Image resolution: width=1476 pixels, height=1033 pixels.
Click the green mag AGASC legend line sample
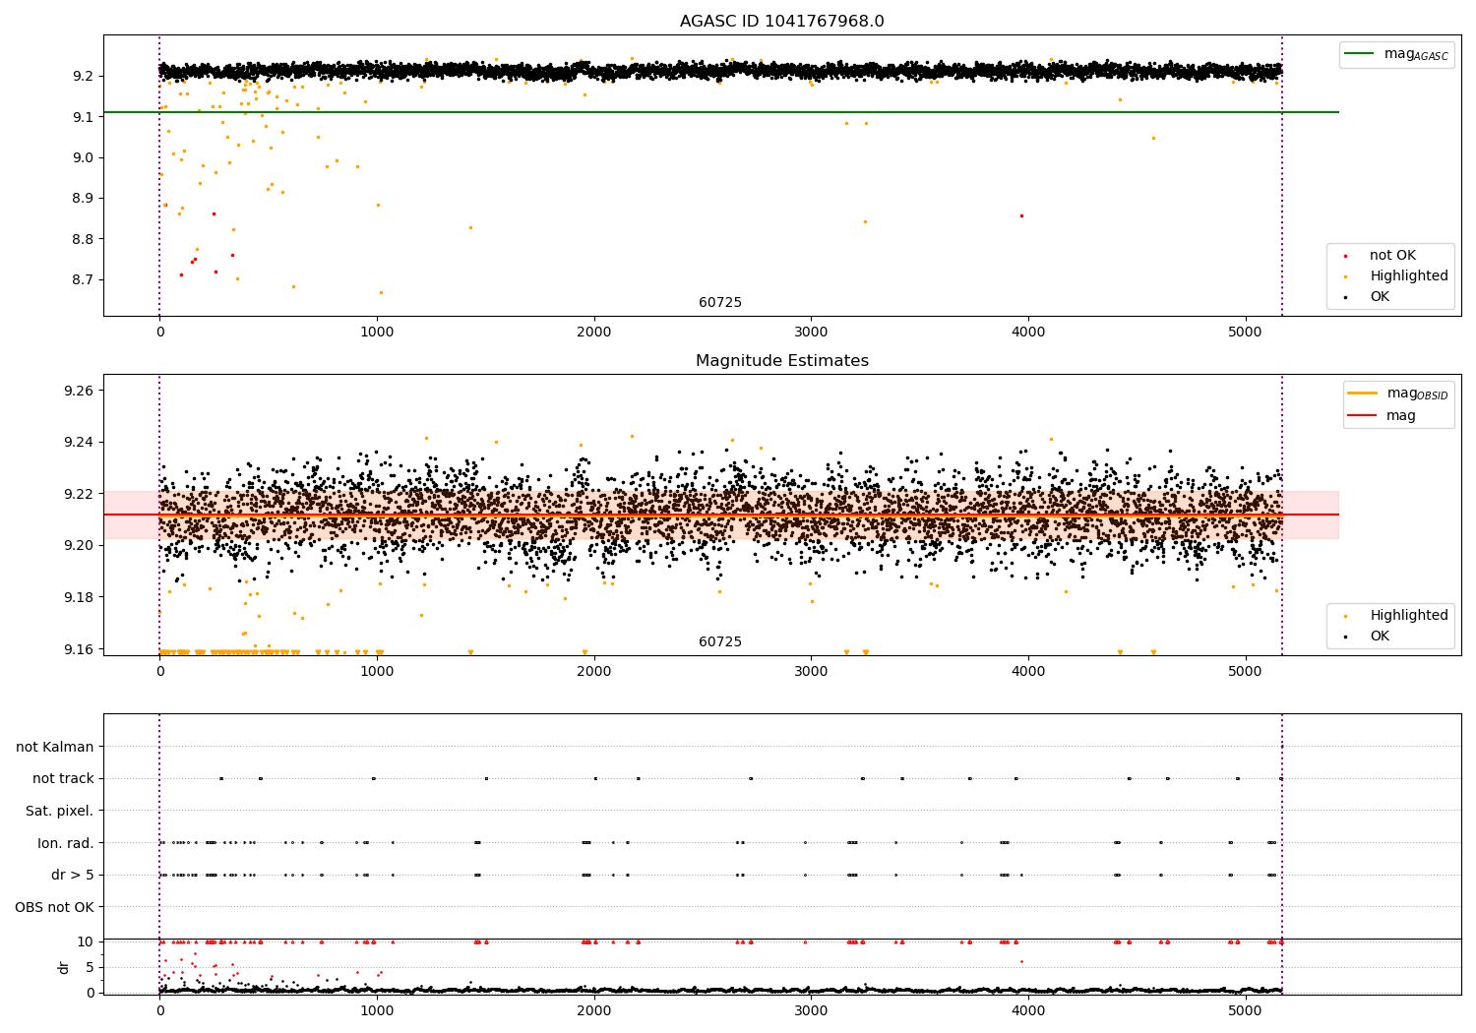coord(1360,53)
